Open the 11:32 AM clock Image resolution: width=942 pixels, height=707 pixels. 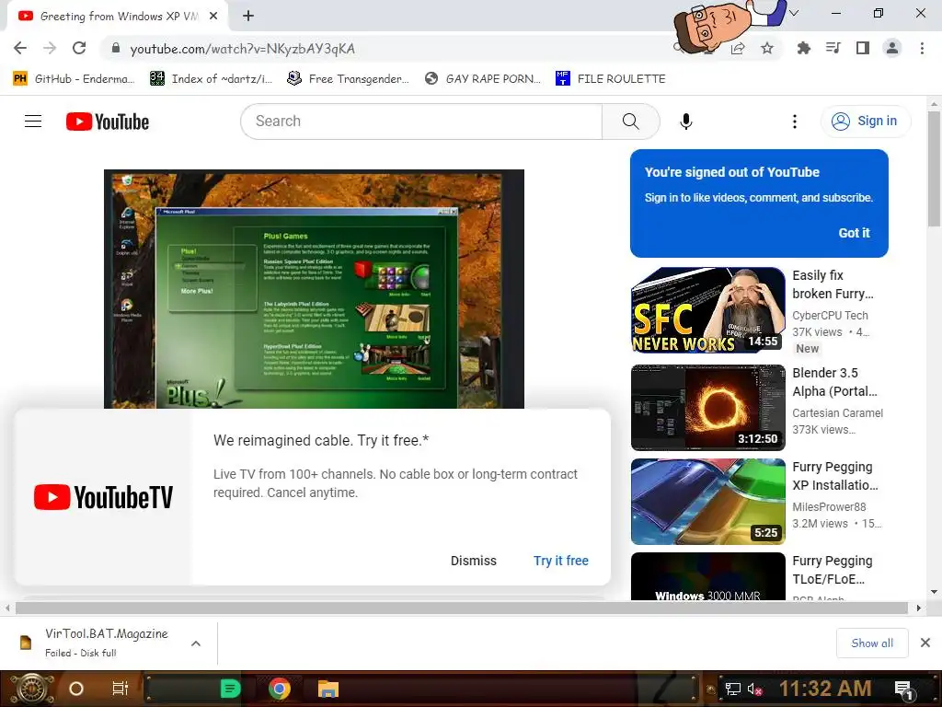point(825,689)
